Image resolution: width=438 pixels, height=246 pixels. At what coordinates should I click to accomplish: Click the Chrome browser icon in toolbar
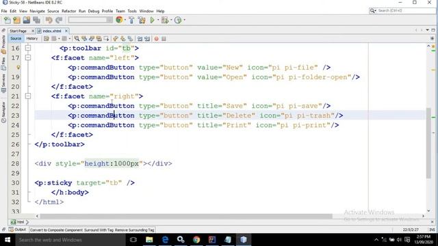pyautogui.click(x=119, y=20)
